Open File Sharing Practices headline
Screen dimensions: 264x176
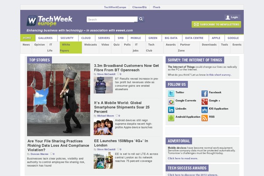pyautogui.click(x=58, y=145)
